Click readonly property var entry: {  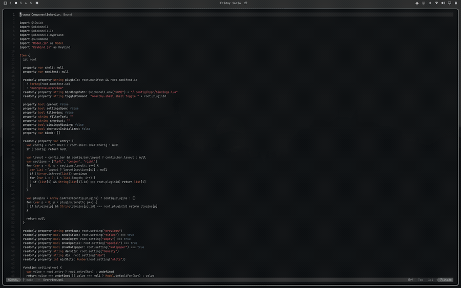[48, 141]
